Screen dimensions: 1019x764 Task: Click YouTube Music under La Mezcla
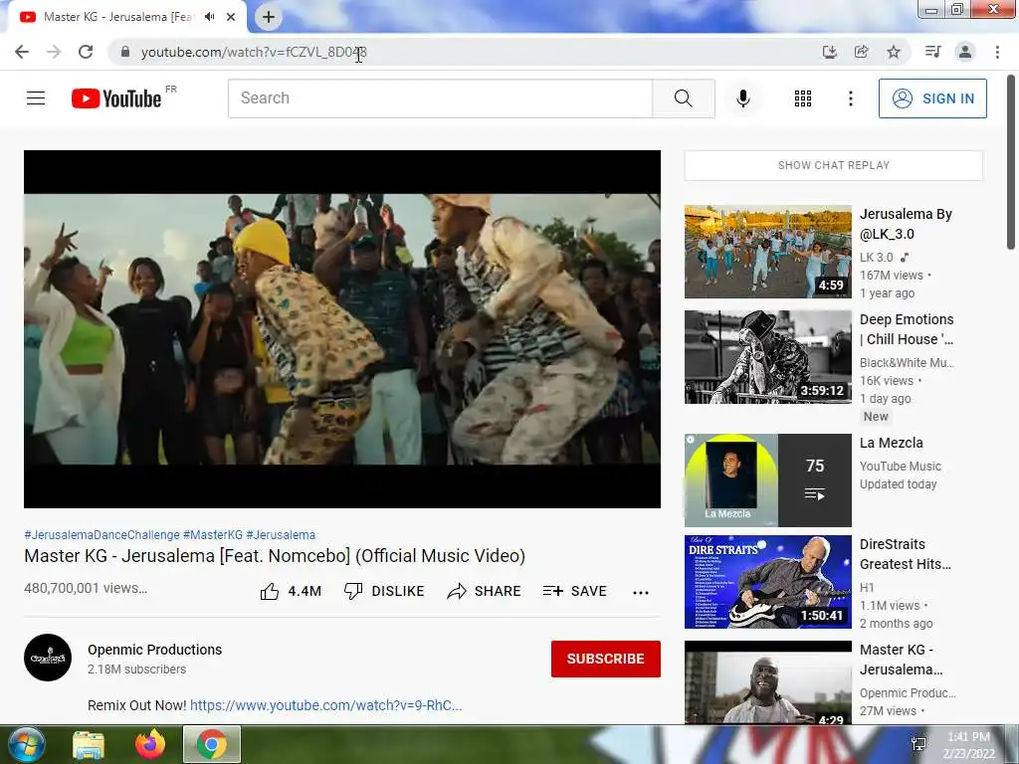point(900,467)
